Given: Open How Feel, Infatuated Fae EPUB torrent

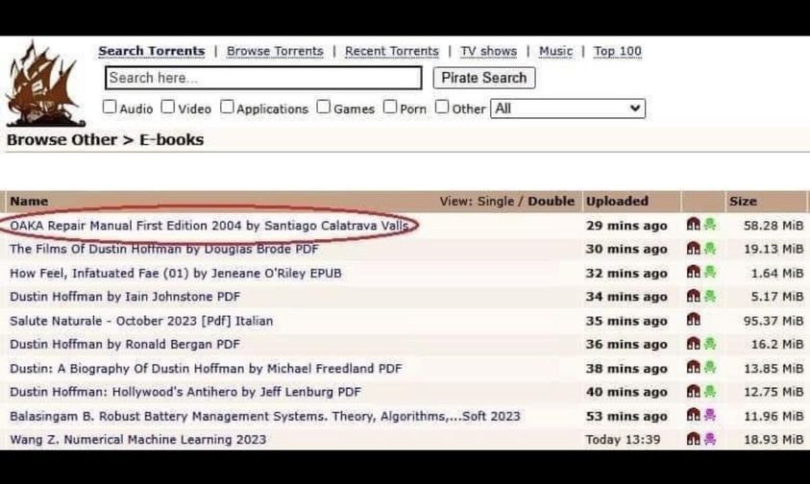Looking at the screenshot, I should [176, 273].
